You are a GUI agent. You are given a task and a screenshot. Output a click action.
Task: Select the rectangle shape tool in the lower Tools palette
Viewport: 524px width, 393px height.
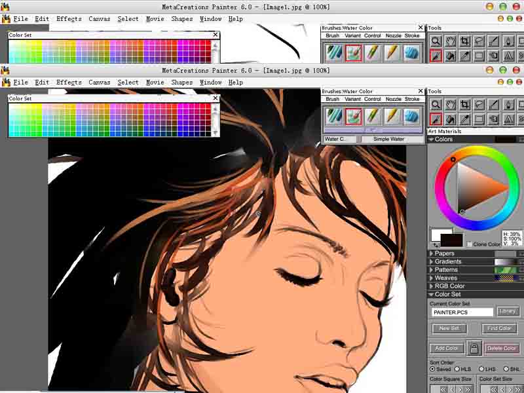click(479, 119)
